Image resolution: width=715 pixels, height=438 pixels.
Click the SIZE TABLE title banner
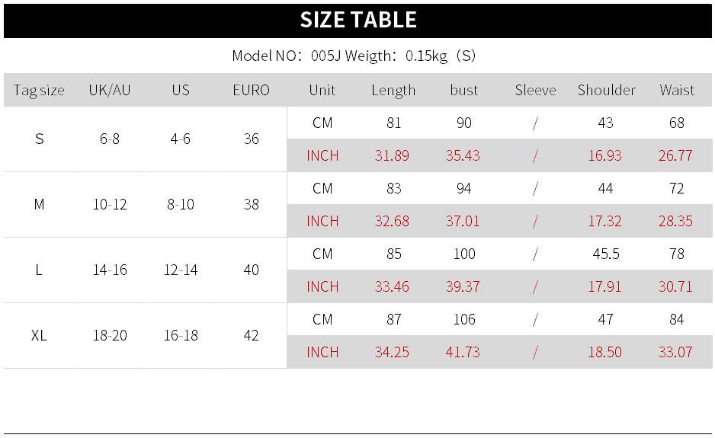tap(357, 20)
